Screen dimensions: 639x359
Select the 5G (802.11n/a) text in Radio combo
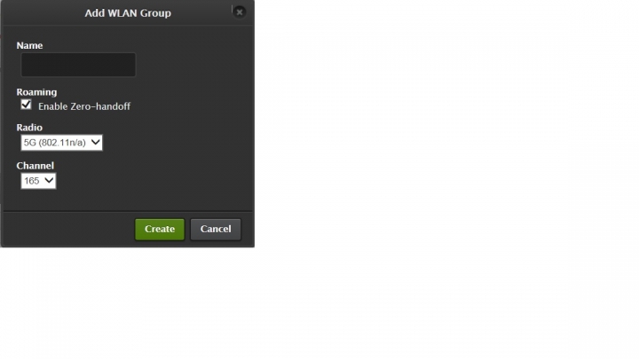[x=55, y=143]
